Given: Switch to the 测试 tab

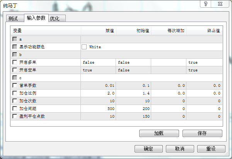Looking at the screenshot, I should [x=15, y=19].
